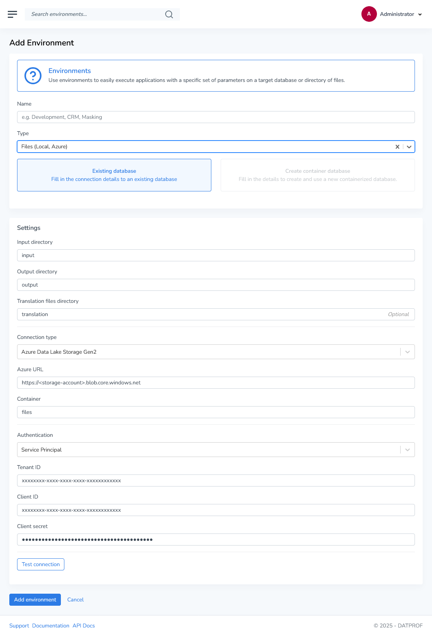Open the hamburger navigation menu

[x=12, y=14]
